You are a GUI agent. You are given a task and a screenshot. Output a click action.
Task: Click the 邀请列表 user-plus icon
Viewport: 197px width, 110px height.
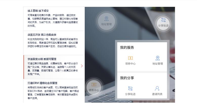point(157,89)
